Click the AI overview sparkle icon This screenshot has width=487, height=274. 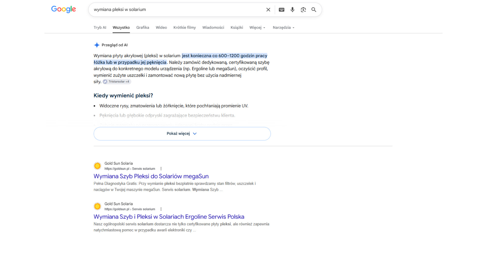click(97, 45)
